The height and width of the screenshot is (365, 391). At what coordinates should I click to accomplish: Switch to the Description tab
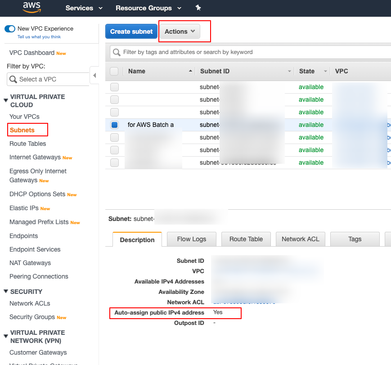pos(137,239)
